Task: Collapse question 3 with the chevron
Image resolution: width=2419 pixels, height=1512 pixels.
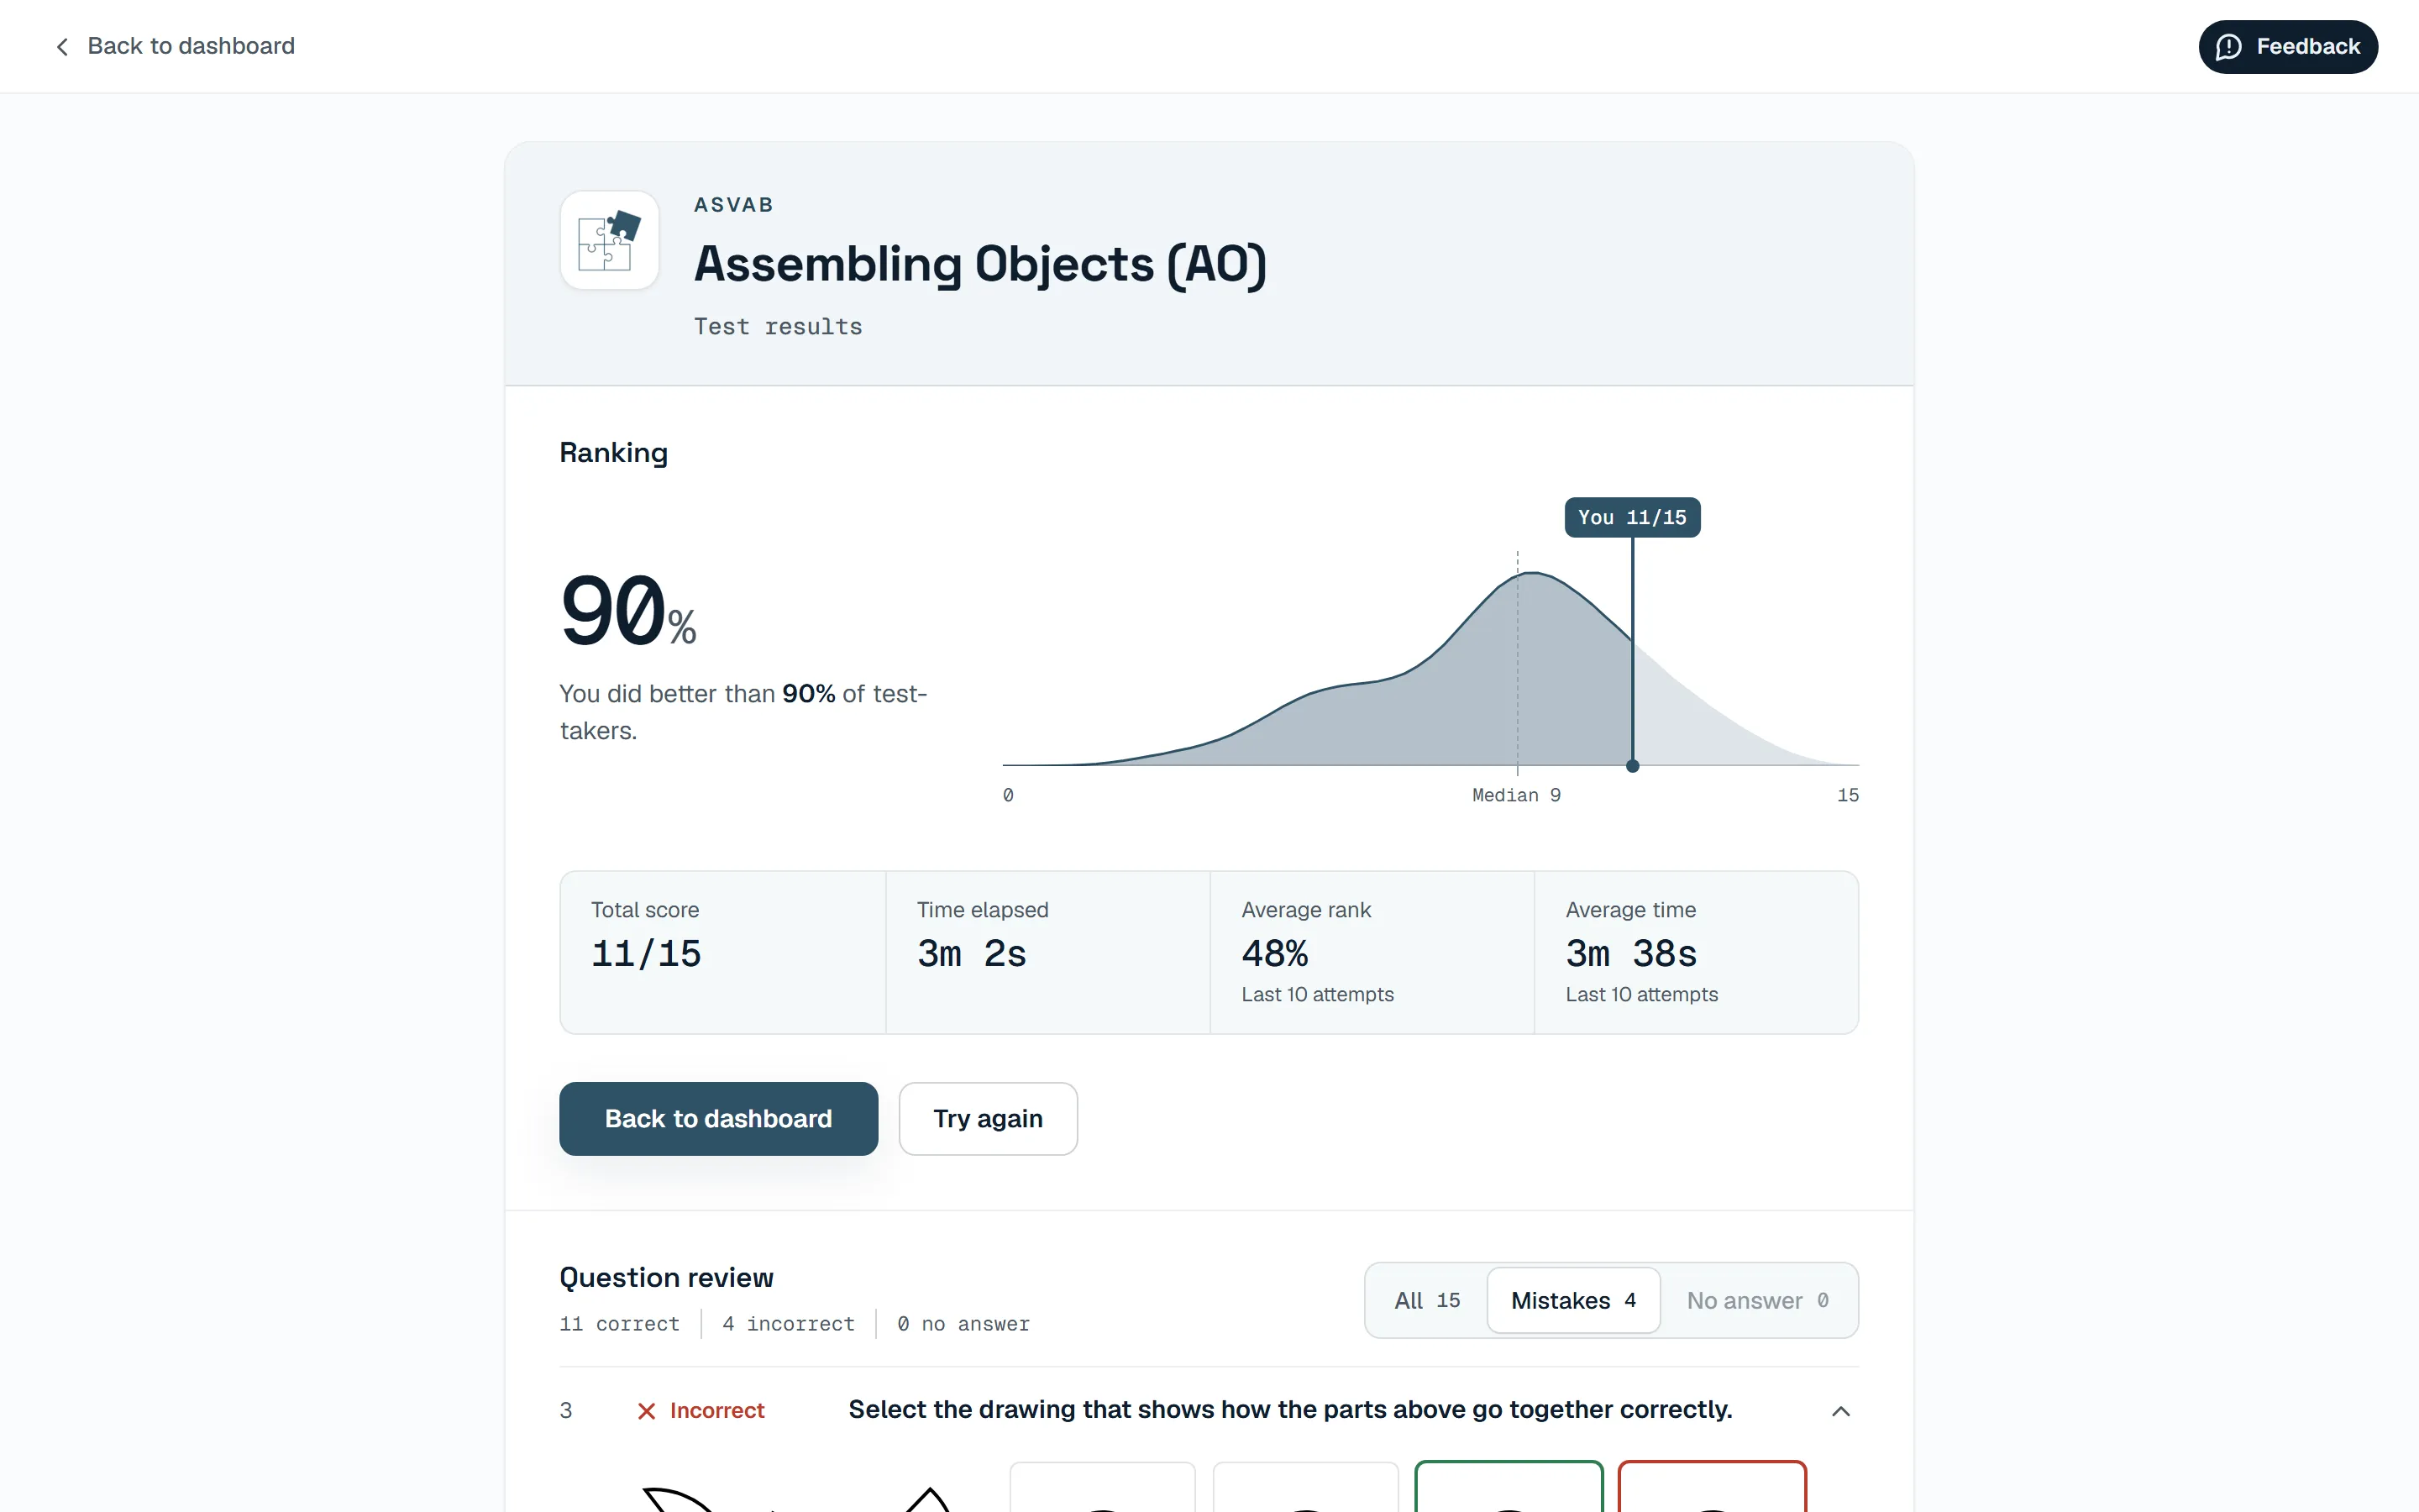Action: (x=1840, y=1411)
